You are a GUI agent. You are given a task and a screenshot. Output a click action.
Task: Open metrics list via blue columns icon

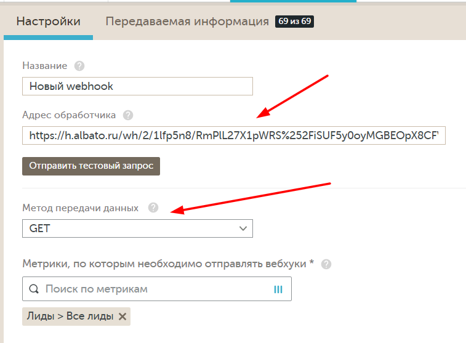coord(278,289)
